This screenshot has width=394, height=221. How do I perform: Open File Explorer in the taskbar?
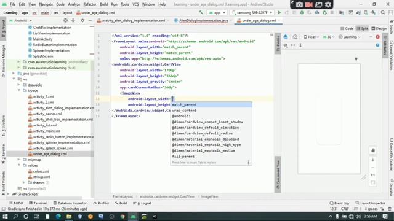pos(69,217)
